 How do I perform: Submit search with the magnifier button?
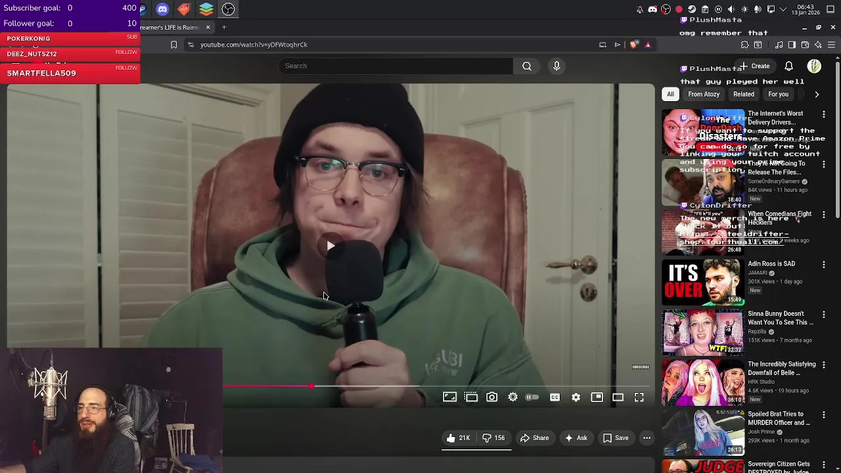(527, 66)
